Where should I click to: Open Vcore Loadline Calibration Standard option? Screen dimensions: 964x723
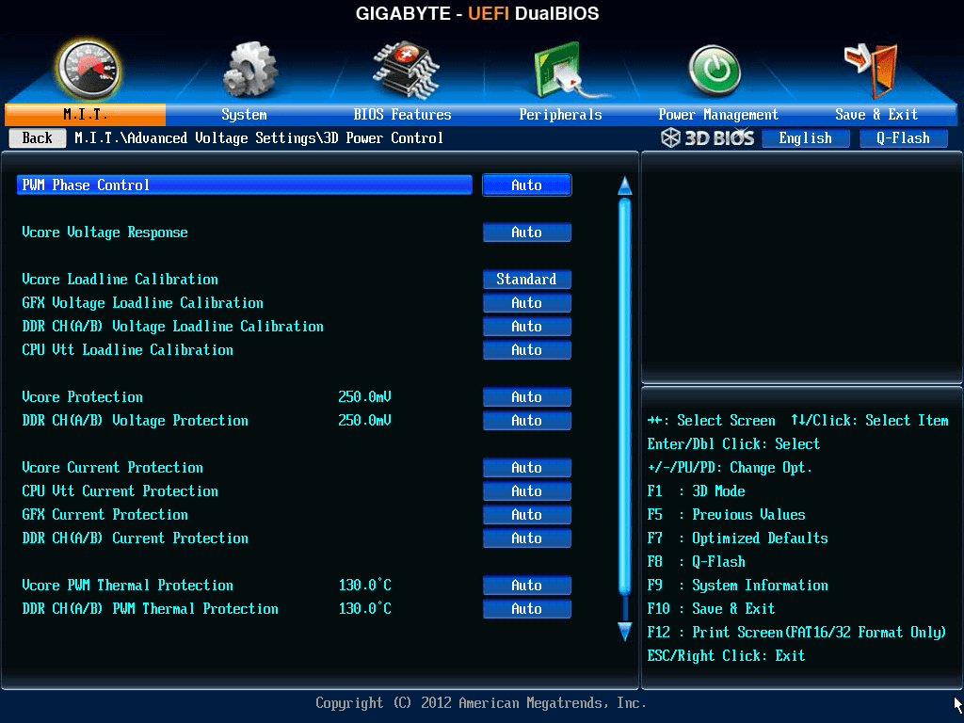pos(527,279)
